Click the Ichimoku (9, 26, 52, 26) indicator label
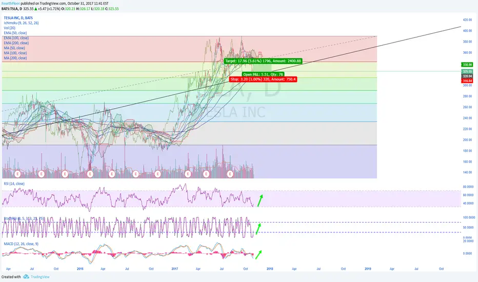 (x=21, y=23)
